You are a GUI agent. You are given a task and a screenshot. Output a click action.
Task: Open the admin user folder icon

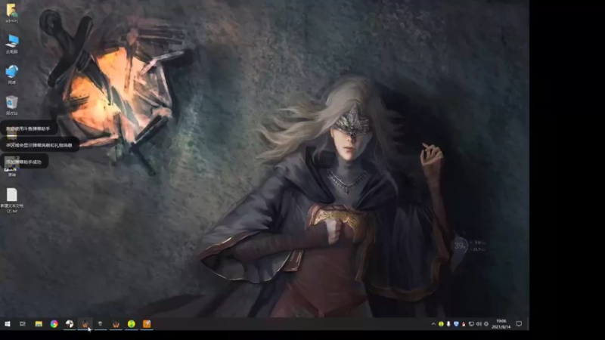pos(11,13)
